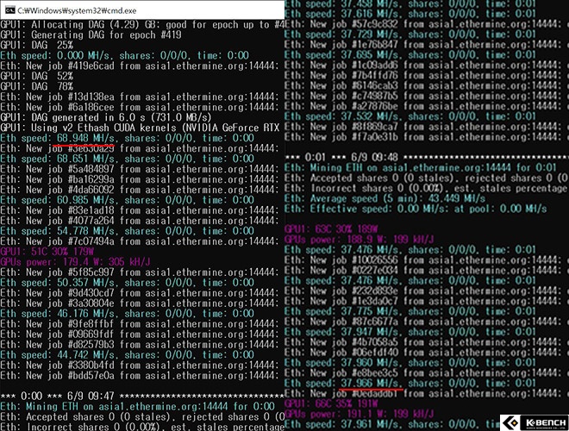This screenshot has width=569, height=431.
Task: Click the 'Eth speed: 46.176 MH/s' line
Action: click(127, 314)
